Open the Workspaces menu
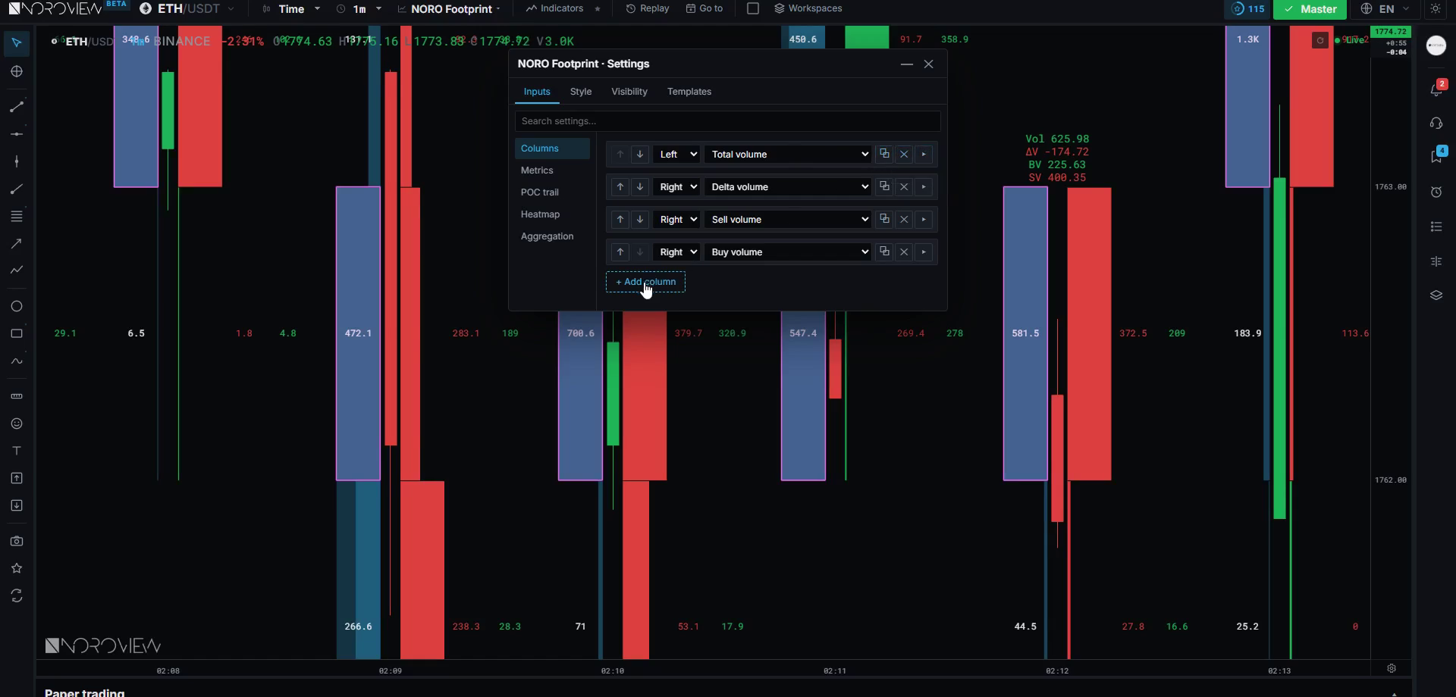The width and height of the screenshot is (1456, 697). tap(808, 8)
